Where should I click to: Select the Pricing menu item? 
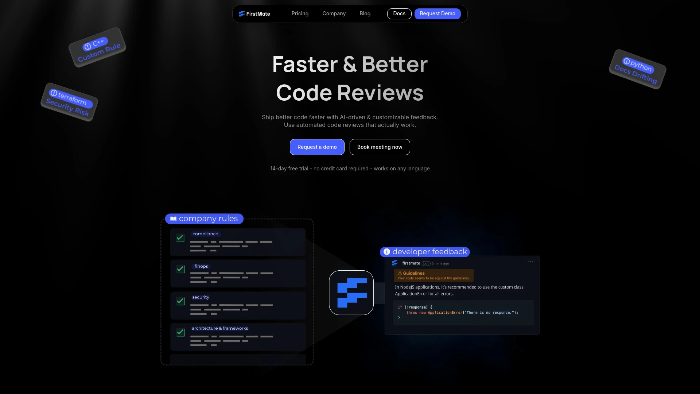click(x=300, y=13)
